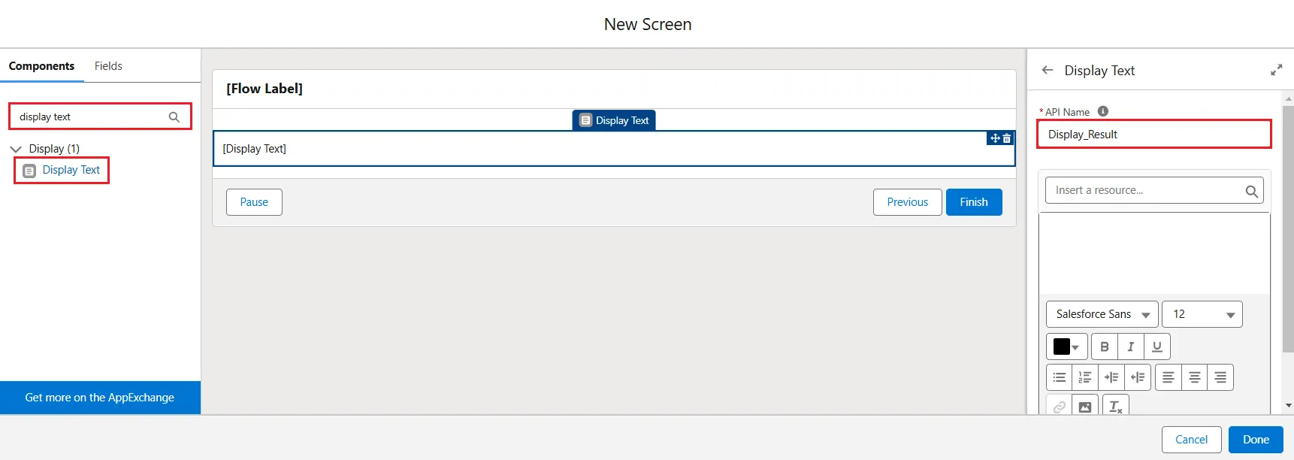Click the Done button
The image size is (1294, 460).
pos(1255,440)
